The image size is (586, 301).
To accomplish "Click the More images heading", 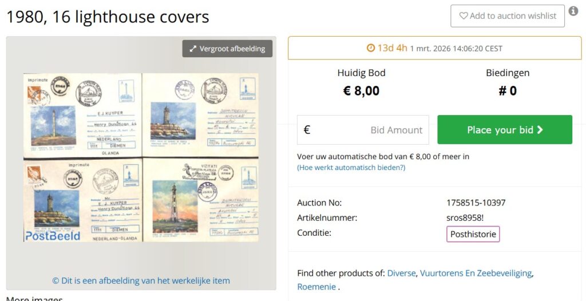I will (34, 299).
